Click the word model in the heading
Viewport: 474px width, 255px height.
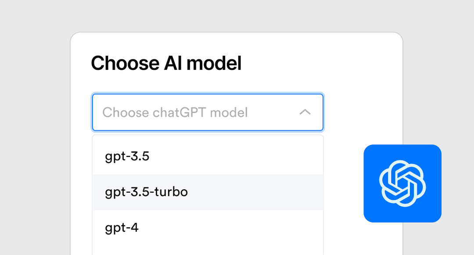[214, 63]
